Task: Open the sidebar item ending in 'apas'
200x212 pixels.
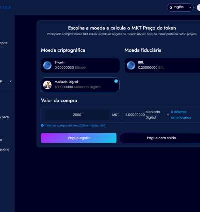Action: coord(3,43)
